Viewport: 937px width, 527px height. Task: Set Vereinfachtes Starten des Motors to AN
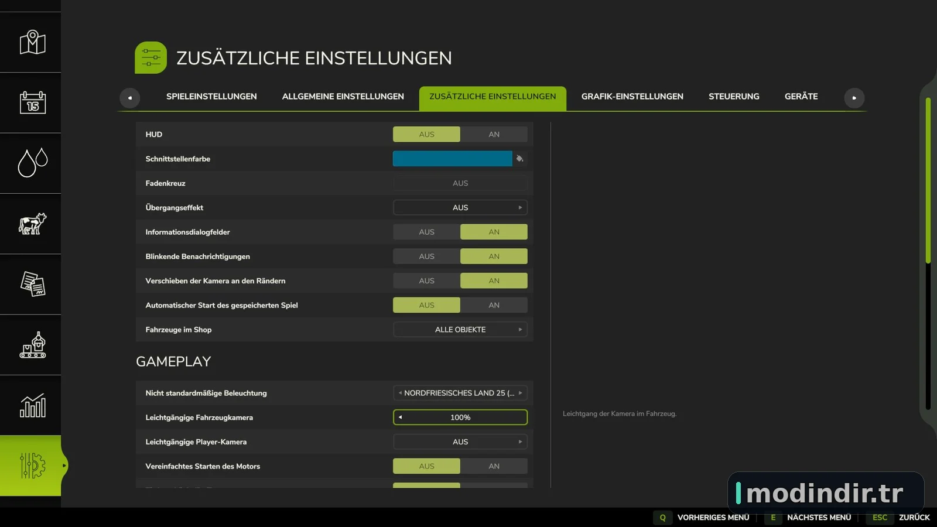494,466
